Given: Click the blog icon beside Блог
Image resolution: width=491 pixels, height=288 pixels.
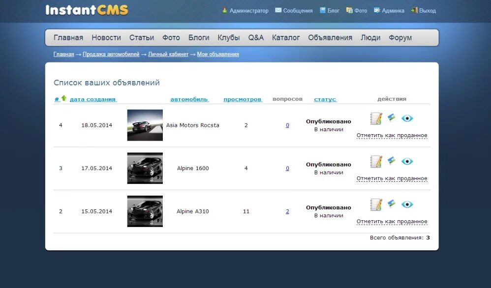Looking at the screenshot, I should click(x=323, y=10).
